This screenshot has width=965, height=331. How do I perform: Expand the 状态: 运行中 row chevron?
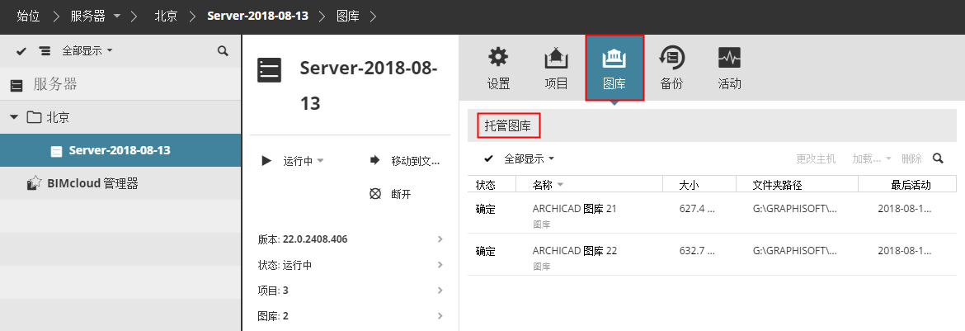440,265
